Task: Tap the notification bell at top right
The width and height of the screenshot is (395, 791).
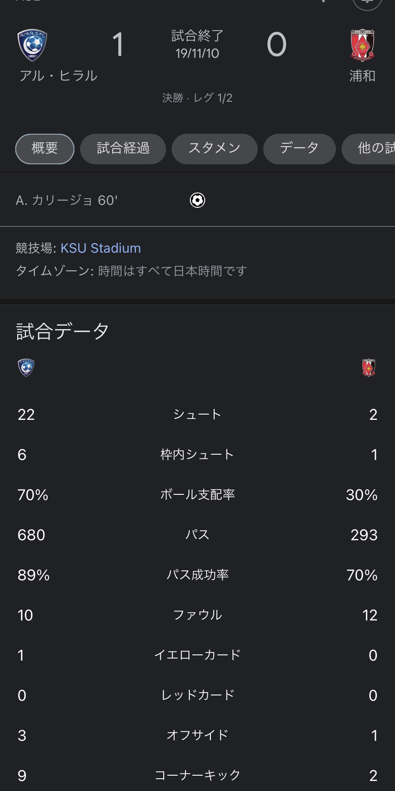Action: [367, 2]
